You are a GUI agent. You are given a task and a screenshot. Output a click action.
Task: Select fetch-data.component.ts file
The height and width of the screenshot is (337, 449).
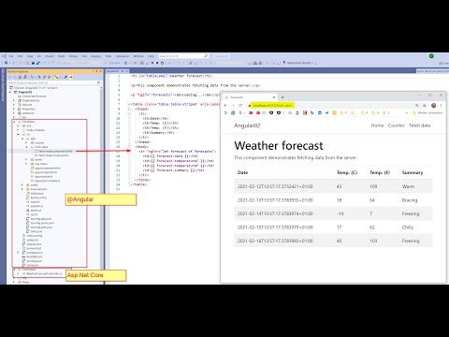tap(54, 155)
